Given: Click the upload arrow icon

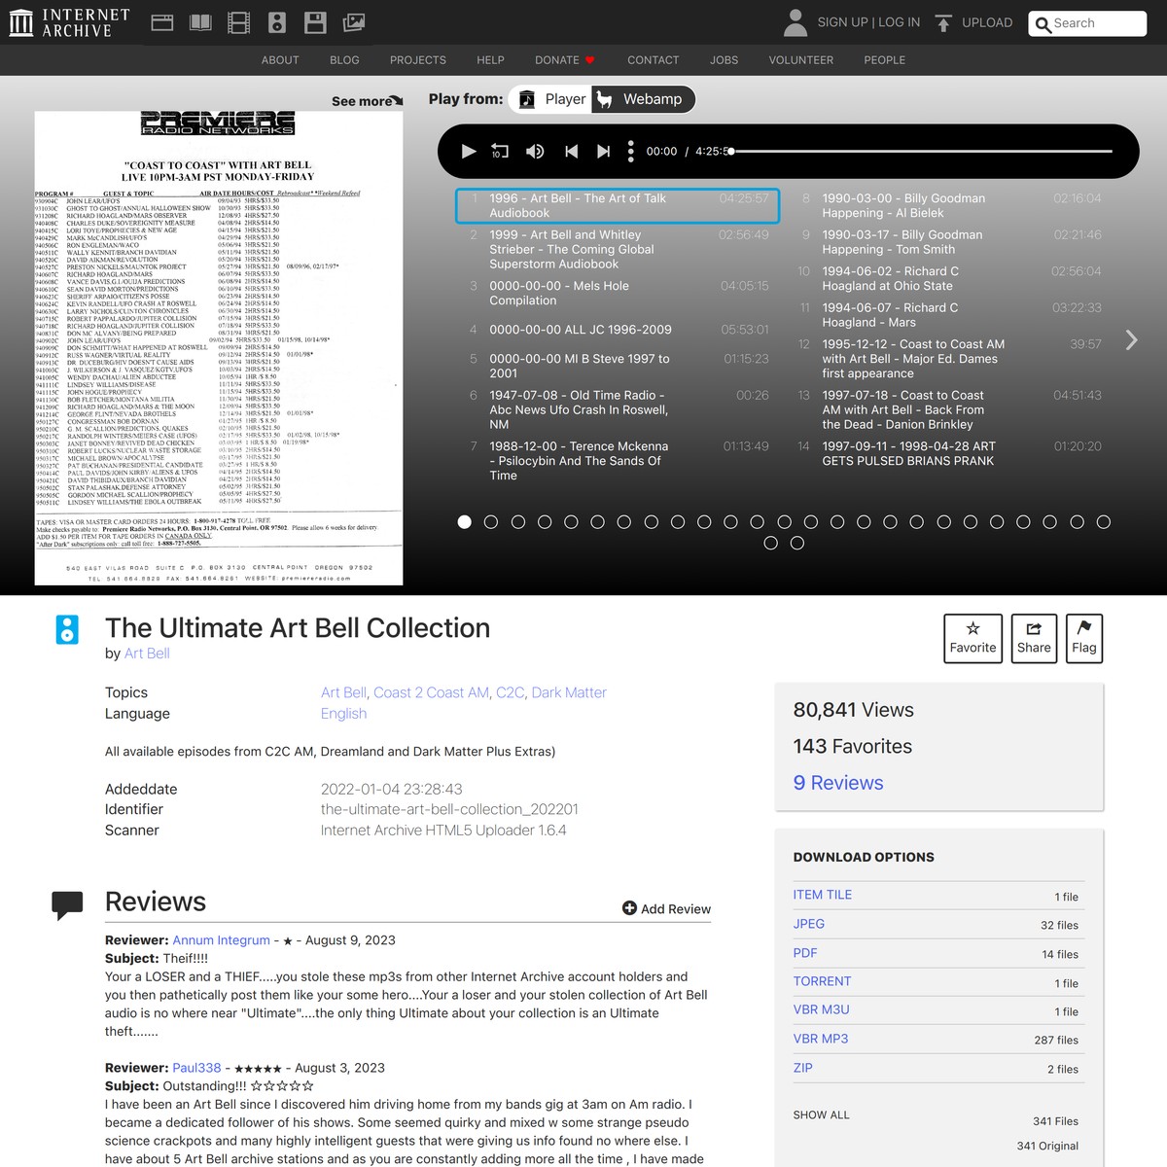Looking at the screenshot, I should click(943, 22).
